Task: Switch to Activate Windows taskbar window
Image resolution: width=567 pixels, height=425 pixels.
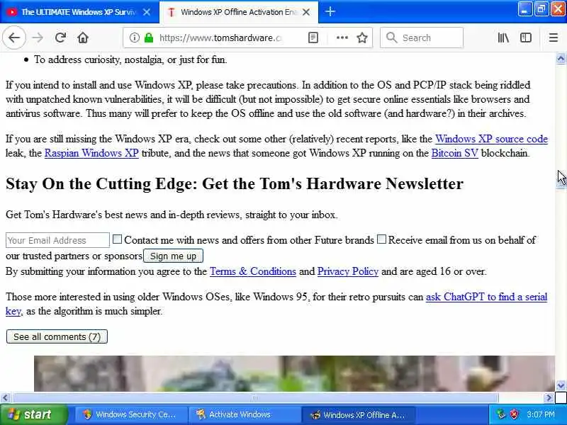Action: point(245,414)
